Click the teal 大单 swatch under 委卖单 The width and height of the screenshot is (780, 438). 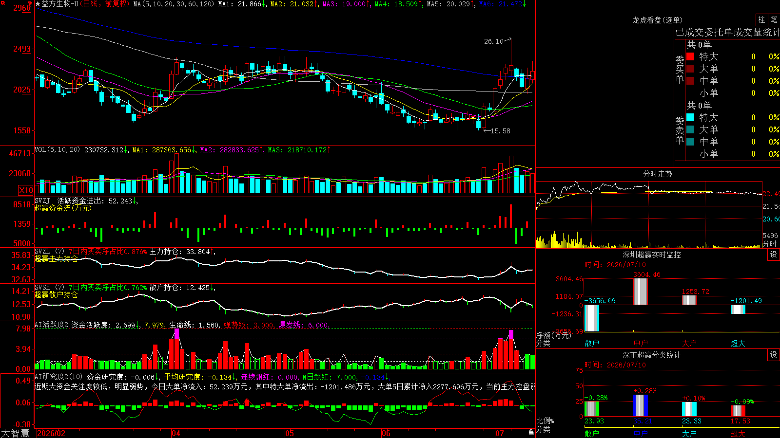pyautogui.click(x=690, y=129)
